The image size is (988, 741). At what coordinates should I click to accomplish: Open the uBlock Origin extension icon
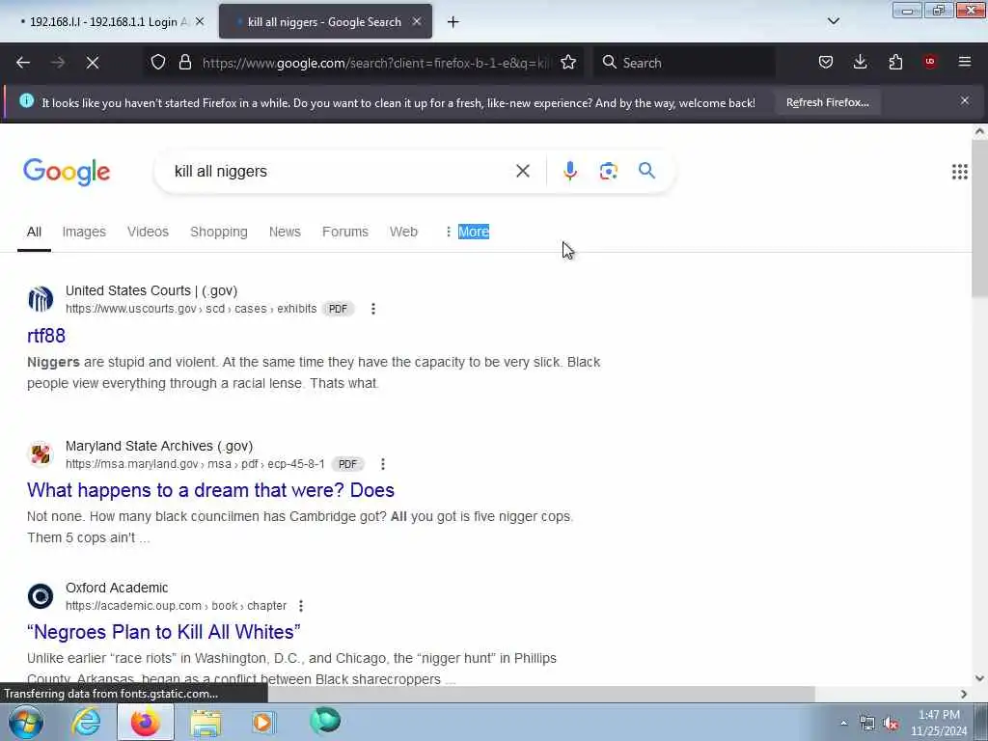point(930,61)
